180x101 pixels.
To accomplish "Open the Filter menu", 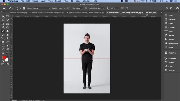I will [66, 1].
